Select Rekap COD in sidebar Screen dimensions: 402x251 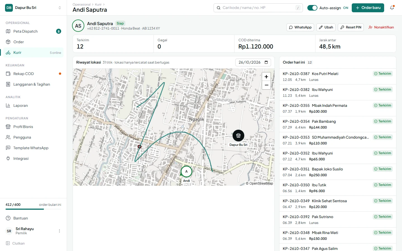point(33,74)
